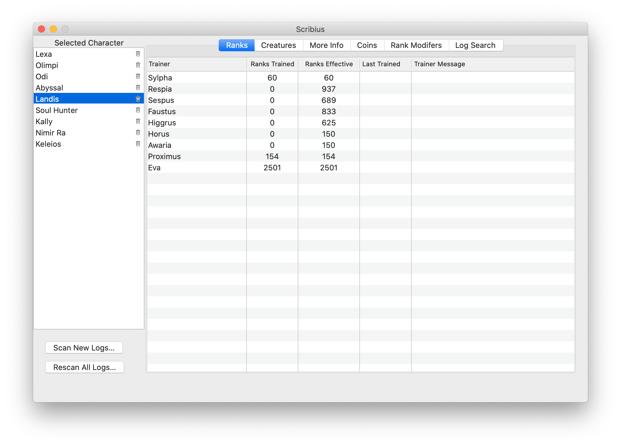Select the Eva trainer row
The width and height of the screenshot is (621, 446).
coord(154,168)
